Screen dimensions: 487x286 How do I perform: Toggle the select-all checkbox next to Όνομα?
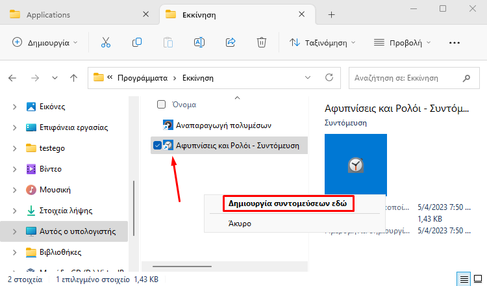(161, 105)
